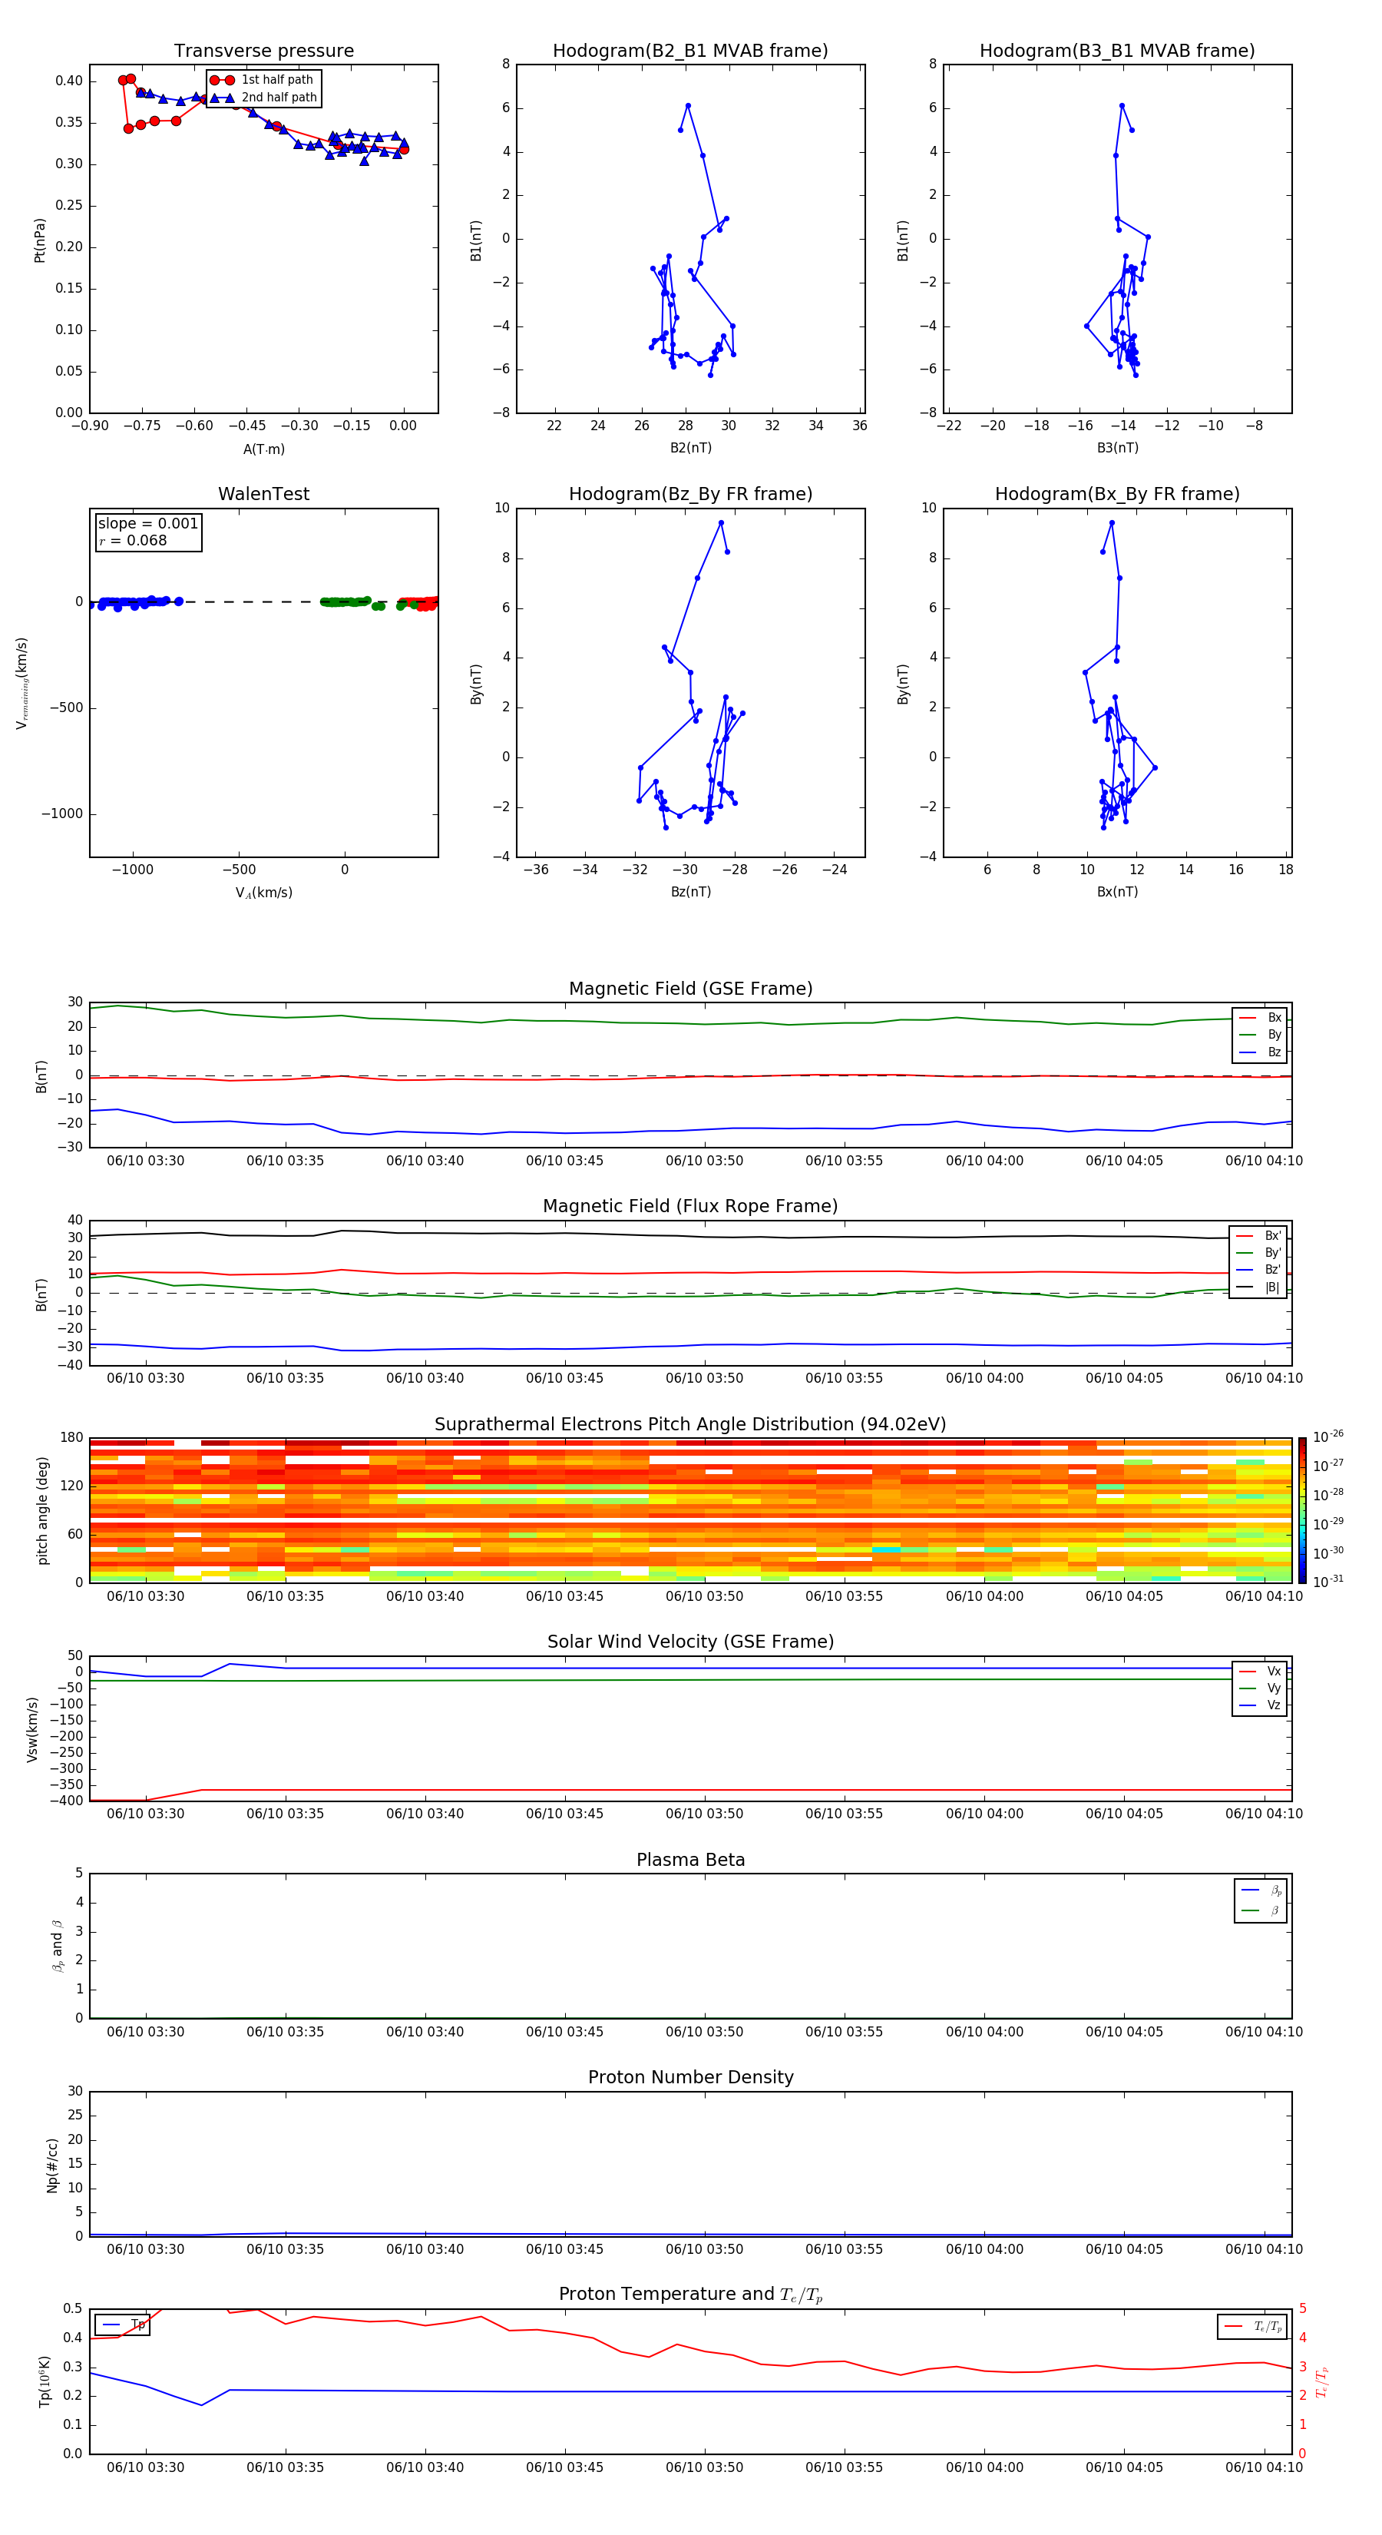This screenshot has height=2535, width=1382.
Task: Click the 'Proton Number Density' title
Action: [x=690, y=2077]
